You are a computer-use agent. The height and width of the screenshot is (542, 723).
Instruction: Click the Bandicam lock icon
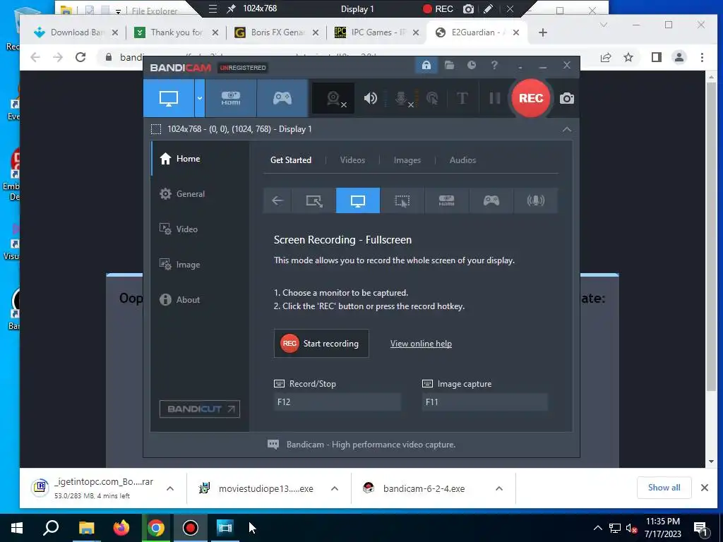pyautogui.click(x=426, y=66)
